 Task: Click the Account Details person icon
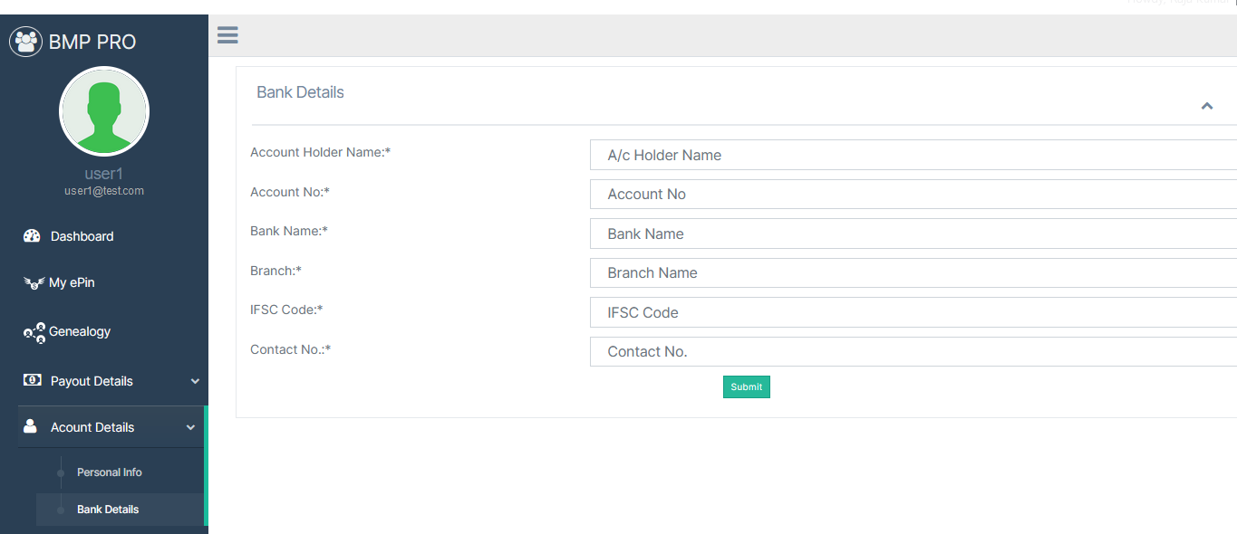point(31,426)
